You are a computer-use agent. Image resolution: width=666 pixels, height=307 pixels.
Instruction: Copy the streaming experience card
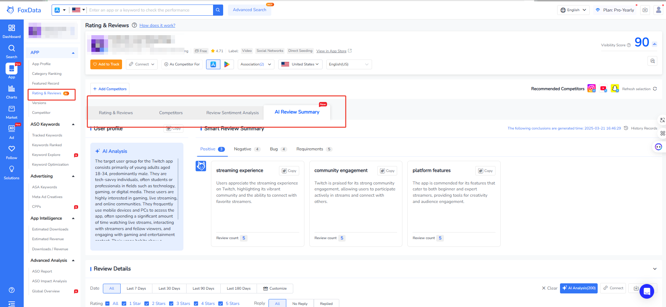coord(289,171)
